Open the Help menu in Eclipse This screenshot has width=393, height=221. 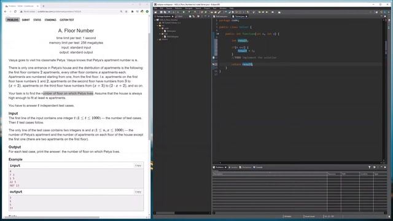(232, 8)
